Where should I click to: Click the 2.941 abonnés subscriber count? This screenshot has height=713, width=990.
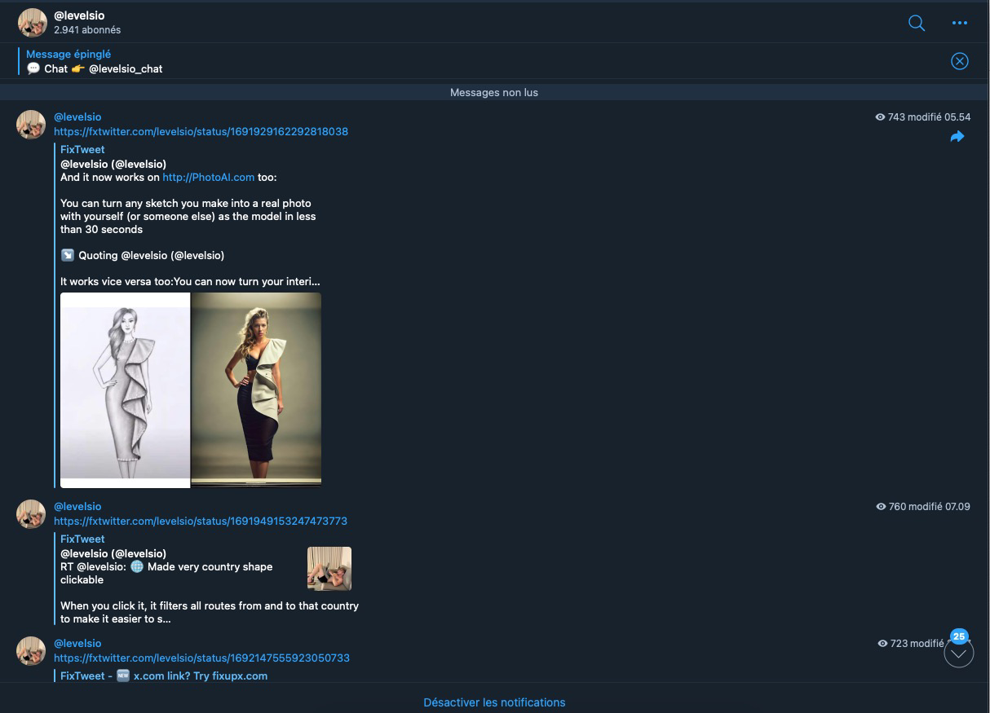[x=87, y=30]
